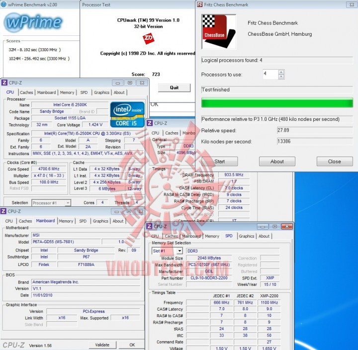Image resolution: width=358 pixels, height=350 pixels.
Task: Click the processor name Intel Core i5 2500K
Action: pos(70,104)
